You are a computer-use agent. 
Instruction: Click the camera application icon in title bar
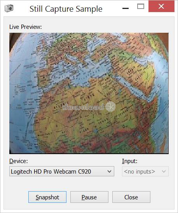coord(9,8)
